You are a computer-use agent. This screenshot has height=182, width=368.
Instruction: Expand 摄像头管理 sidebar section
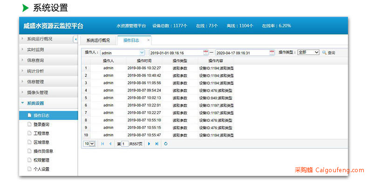(x=48, y=92)
